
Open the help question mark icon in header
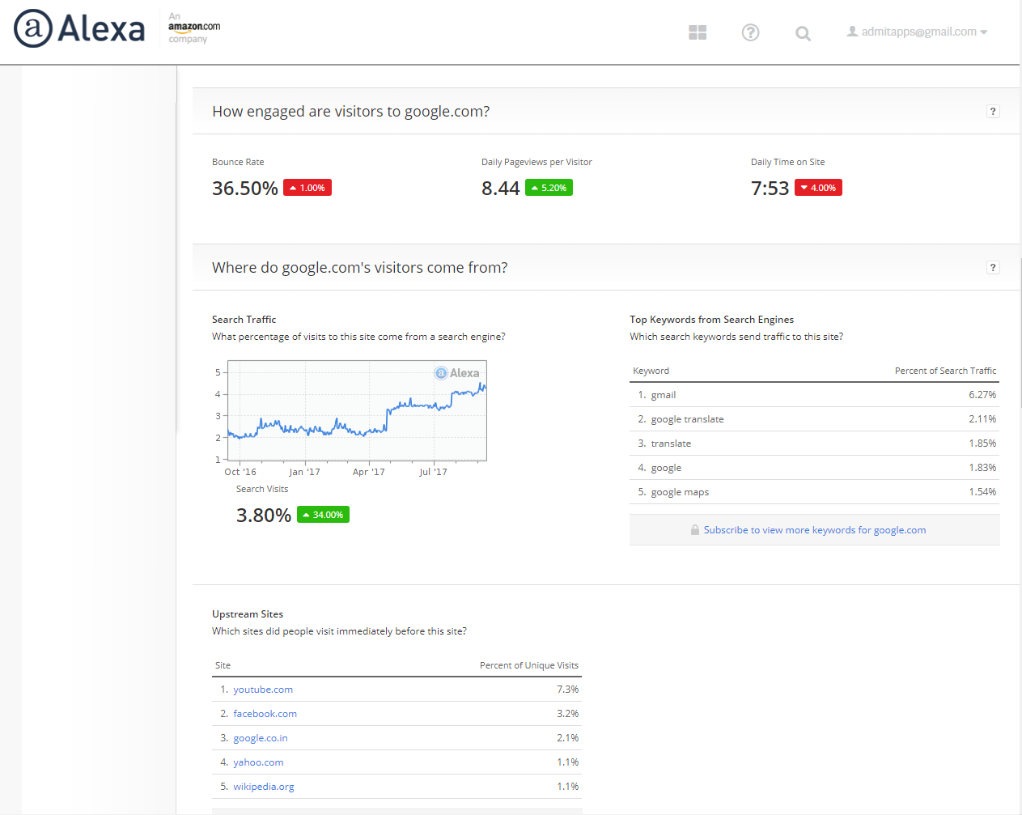pos(750,32)
